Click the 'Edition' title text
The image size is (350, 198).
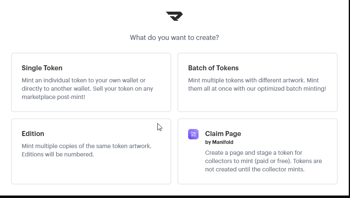point(33,134)
